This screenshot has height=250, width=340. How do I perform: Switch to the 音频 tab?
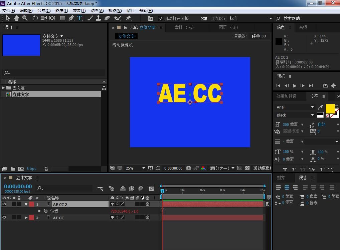[x=303, y=27]
